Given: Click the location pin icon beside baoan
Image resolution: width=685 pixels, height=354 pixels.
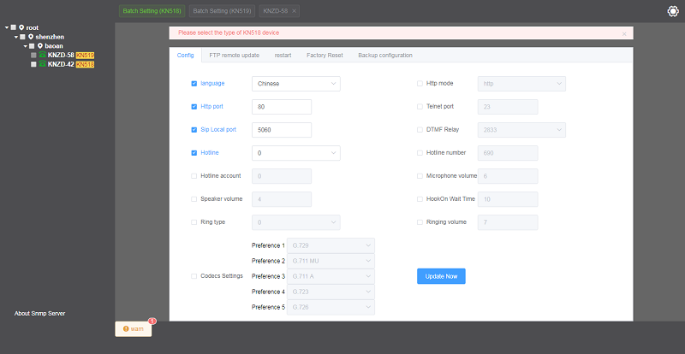Looking at the screenshot, I should tap(39, 45).
